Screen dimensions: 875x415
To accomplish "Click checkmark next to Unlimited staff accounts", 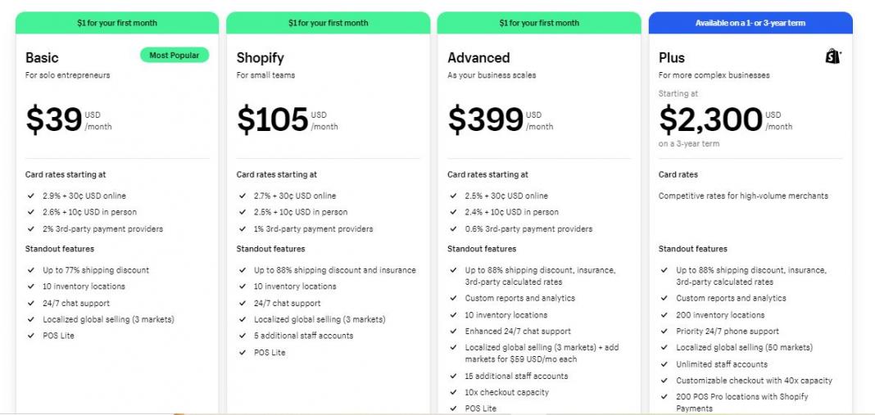I will tap(664, 364).
